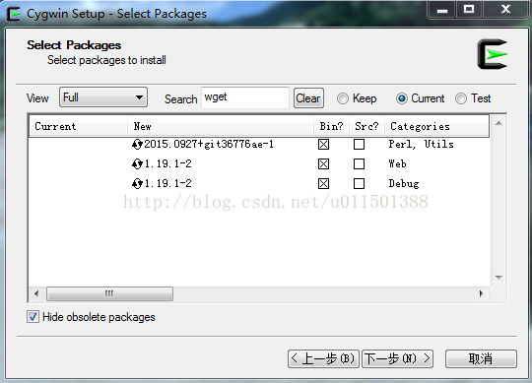
Task: Toggle Bin checkbox for Debug row
Action: [x=323, y=184]
